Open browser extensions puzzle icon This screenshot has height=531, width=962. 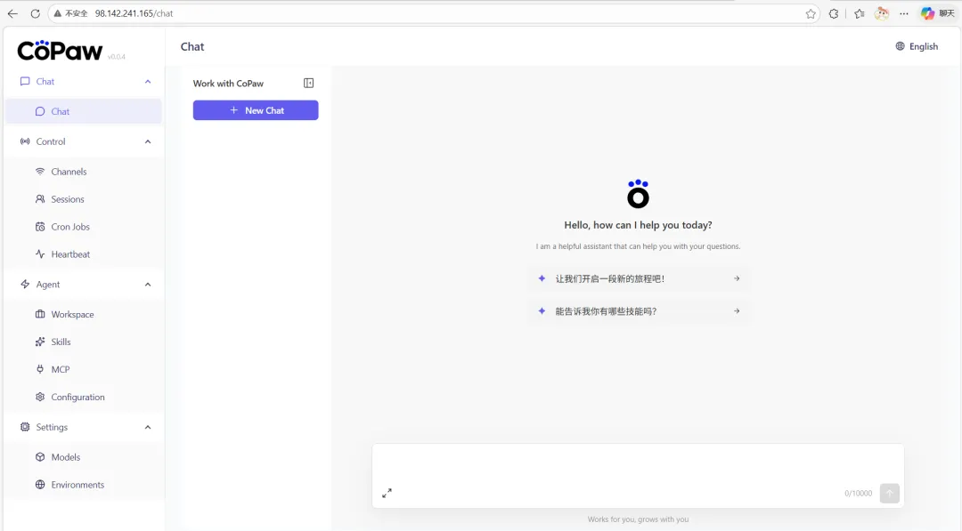pos(834,13)
